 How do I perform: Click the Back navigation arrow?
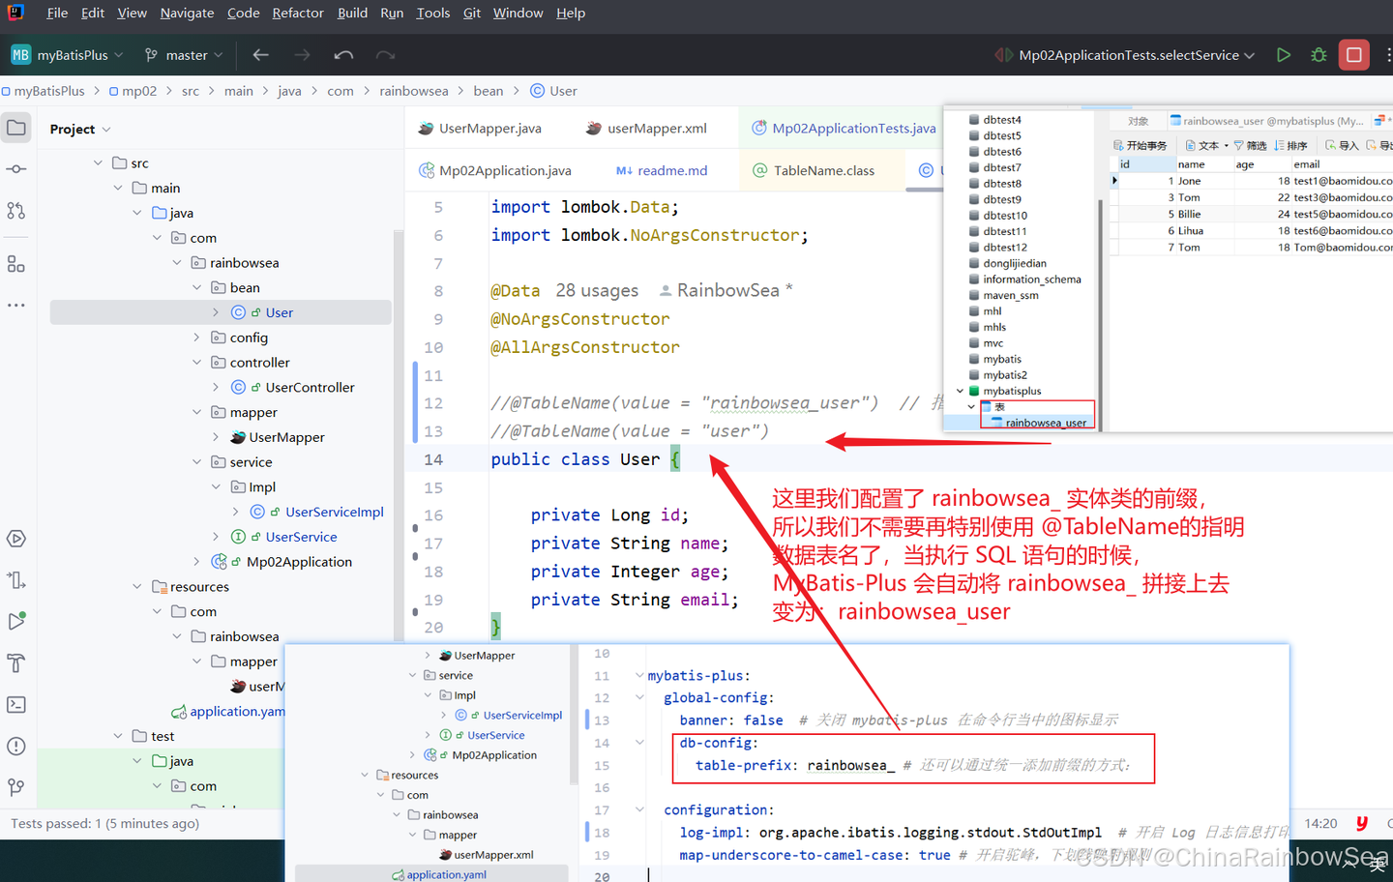[x=260, y=55]
